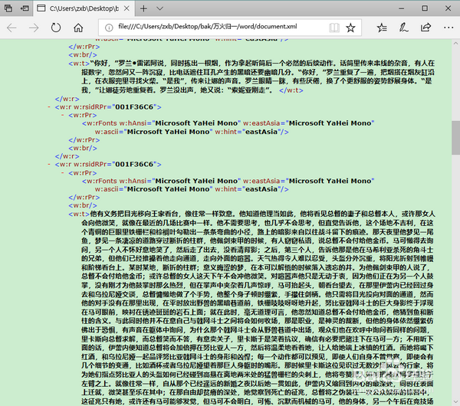Collapse the first w:r w:rsidRPr="001F36C6" node
Image resolution: width=460 pixels, height=406 pixels.
click(49, 107)
